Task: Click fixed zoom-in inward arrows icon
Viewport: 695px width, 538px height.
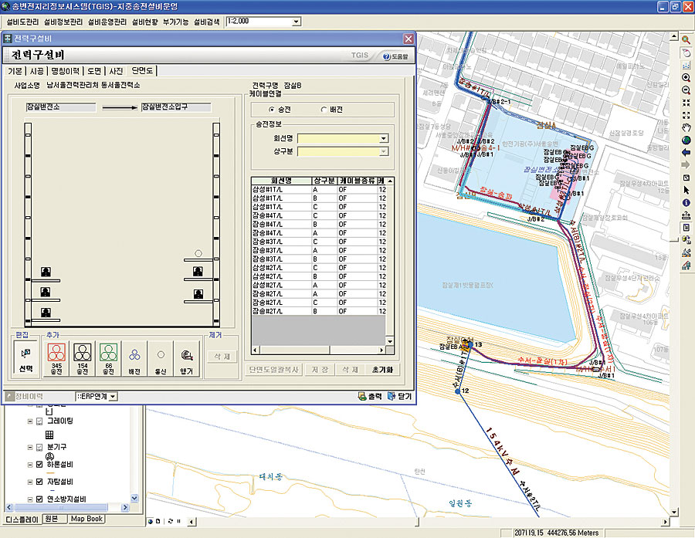Action: [x=687, y=103]
